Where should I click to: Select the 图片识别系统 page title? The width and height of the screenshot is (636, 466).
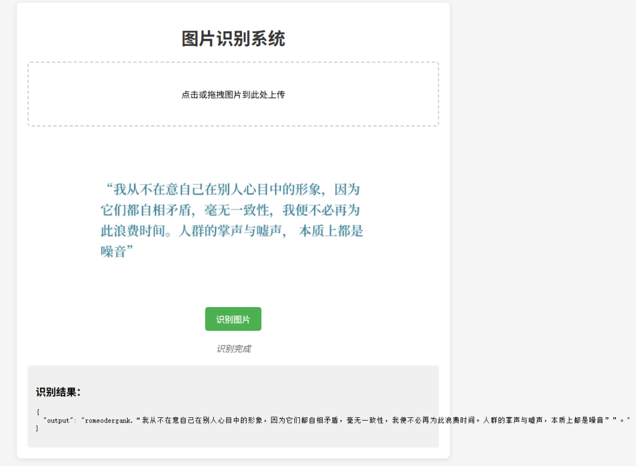[233, 39]
